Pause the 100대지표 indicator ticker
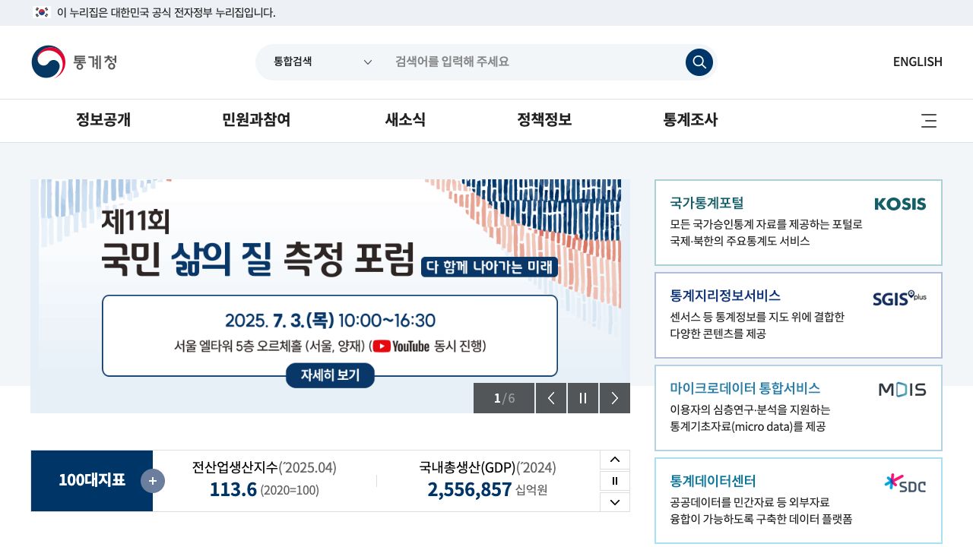Image resolution: width=973 pixels, height=547 pixels. tap(614, 481)
